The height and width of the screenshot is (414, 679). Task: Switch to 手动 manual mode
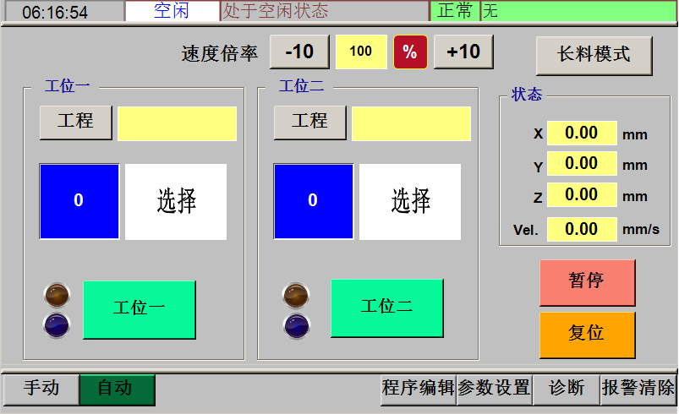(x=41, y=389)
